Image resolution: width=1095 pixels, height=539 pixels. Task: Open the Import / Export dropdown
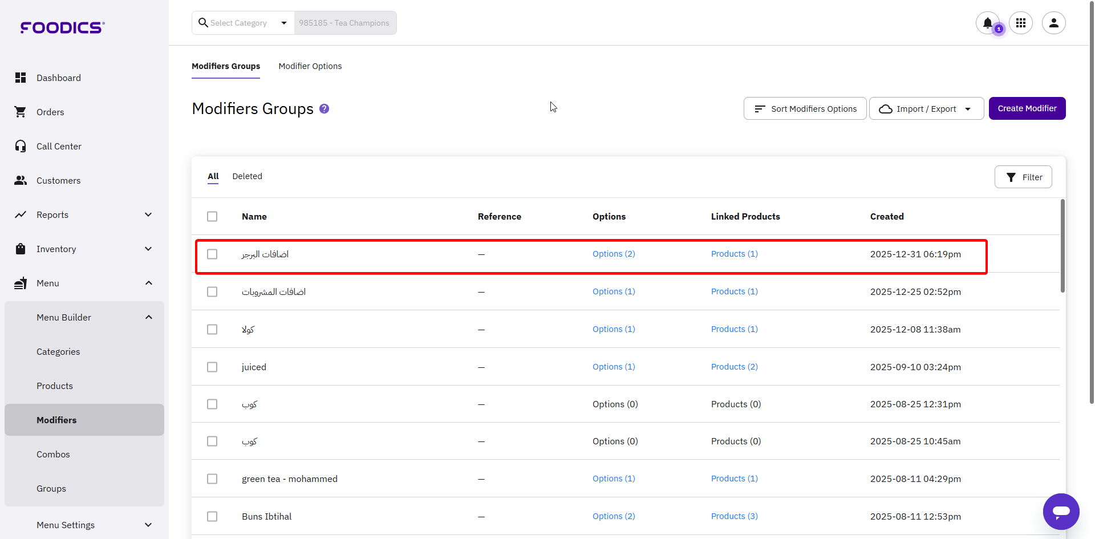click(x=926, y=108)
